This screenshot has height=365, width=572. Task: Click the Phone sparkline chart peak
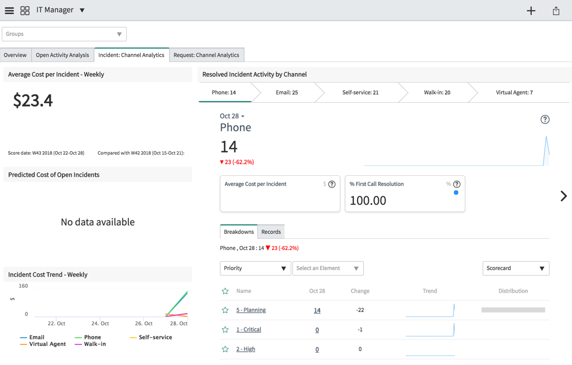[x=546, y=138]
